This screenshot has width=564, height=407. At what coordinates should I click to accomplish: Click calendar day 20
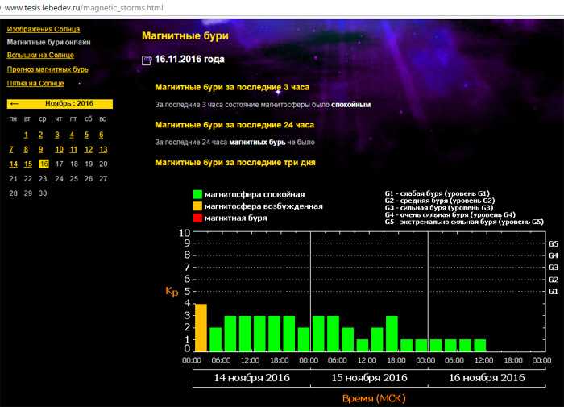[103, 164]
